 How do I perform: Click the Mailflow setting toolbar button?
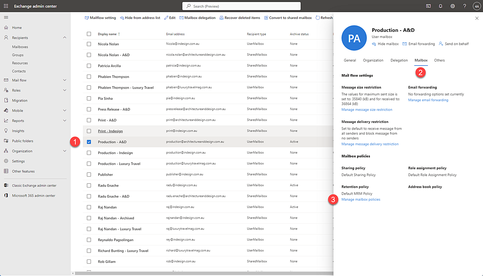[x=100, y=18]
